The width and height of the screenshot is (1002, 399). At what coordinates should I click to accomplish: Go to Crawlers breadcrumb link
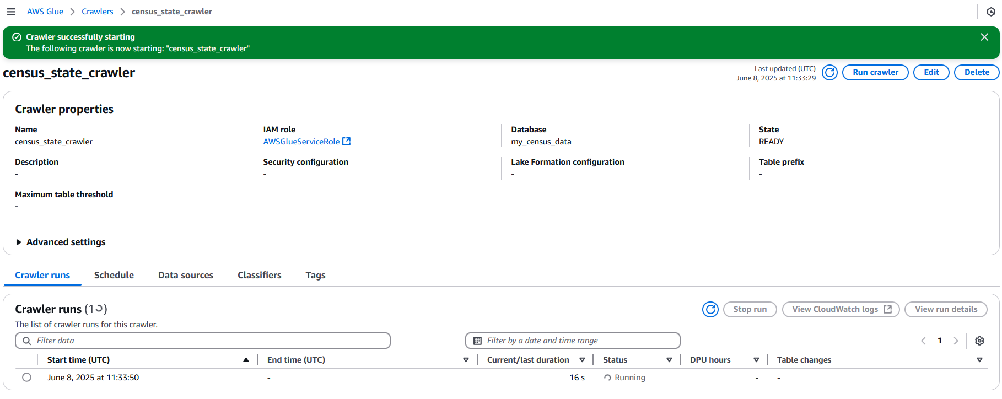98,12
